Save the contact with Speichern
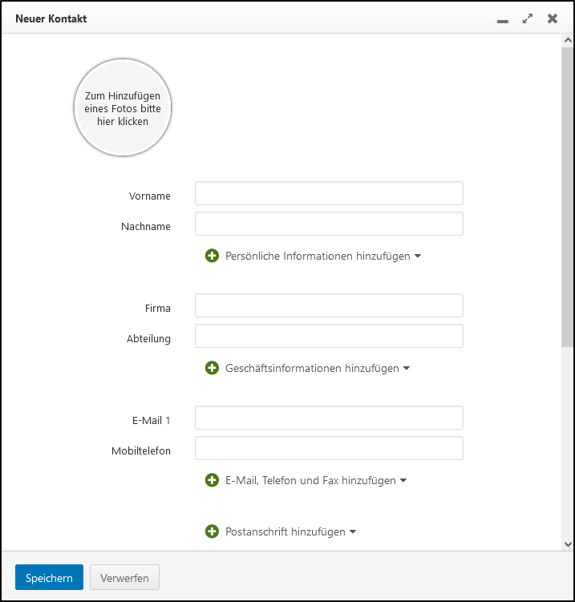575x602 pixels. (x=49, y=577)
